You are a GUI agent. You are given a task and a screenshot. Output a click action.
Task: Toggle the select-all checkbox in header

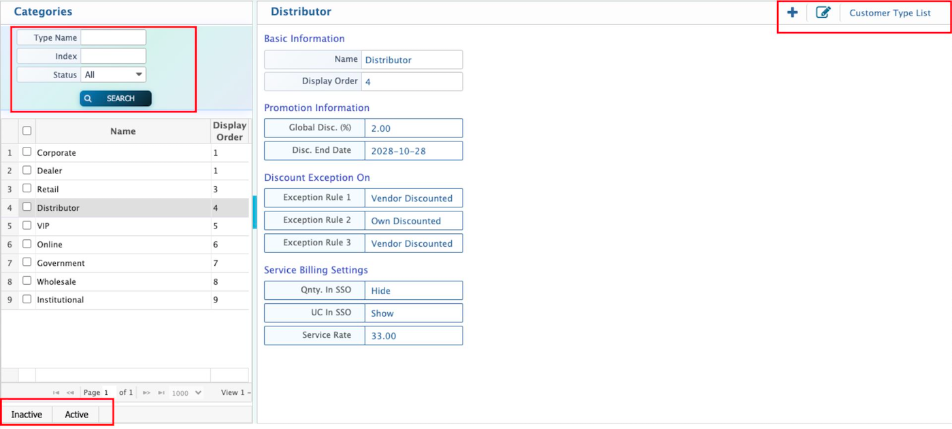(x=27, y=131)
